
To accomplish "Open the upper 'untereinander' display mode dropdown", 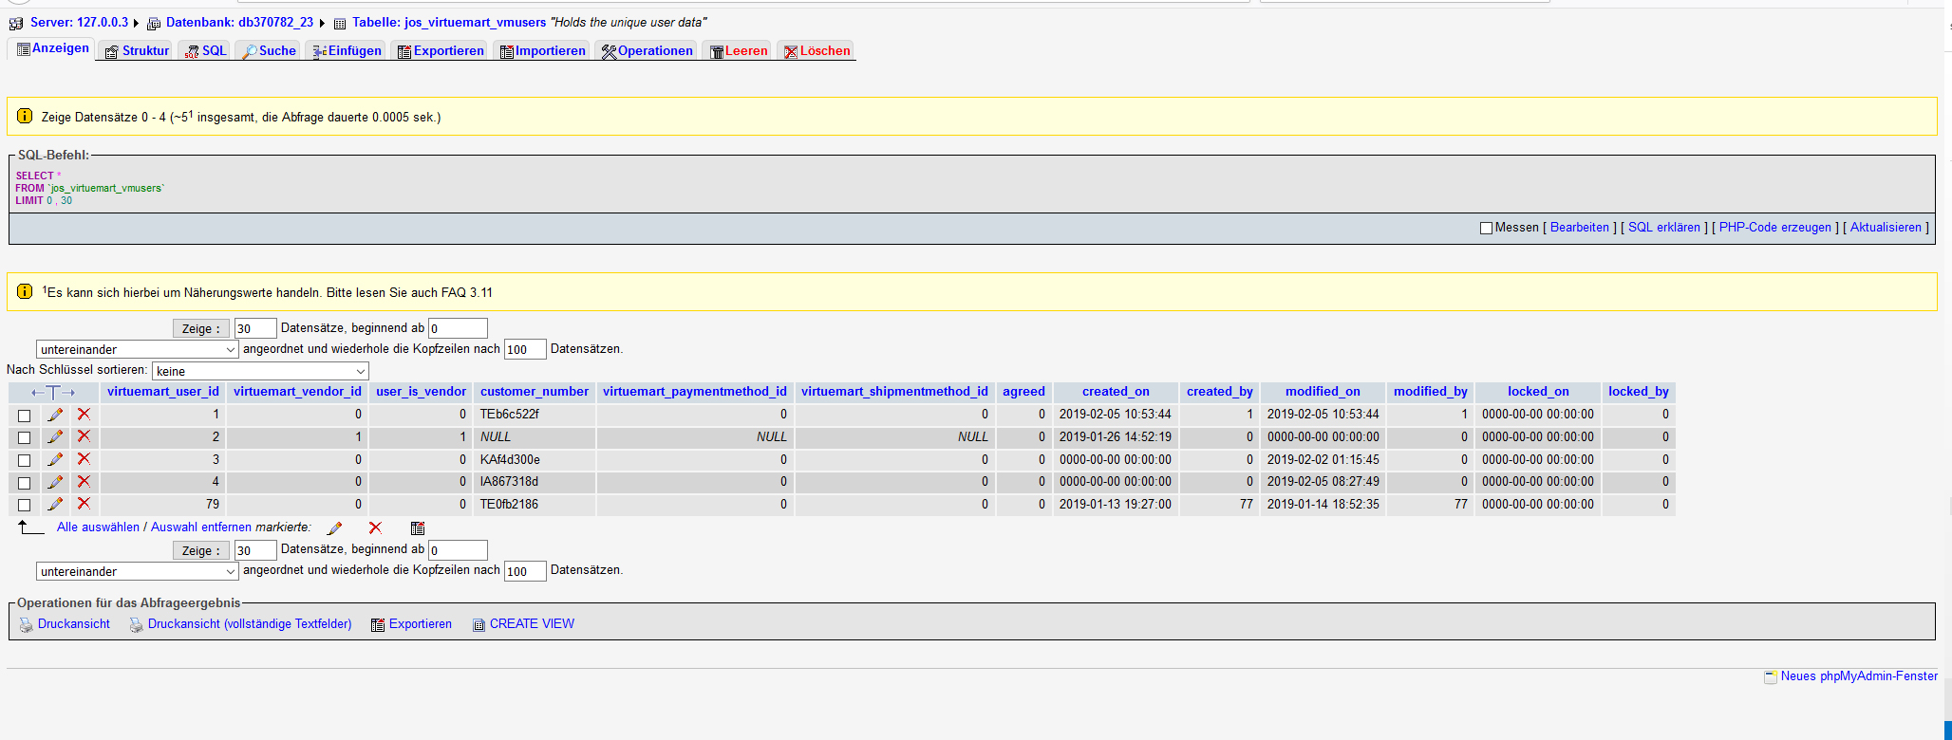I will [x=138, y=350].
